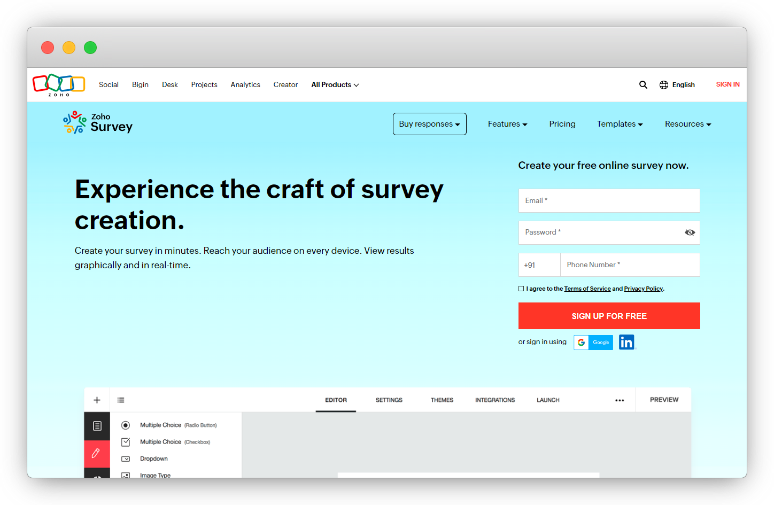Expand the Features menu
The image size is (774, 505).
click(508, 124)
